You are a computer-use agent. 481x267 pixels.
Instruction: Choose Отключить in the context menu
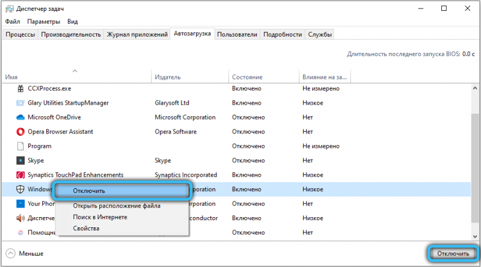pyautogui.click(x=122, y=191)
